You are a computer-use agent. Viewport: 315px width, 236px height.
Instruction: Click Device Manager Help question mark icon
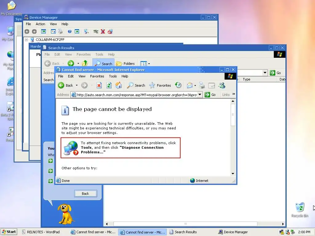point(70,32)
